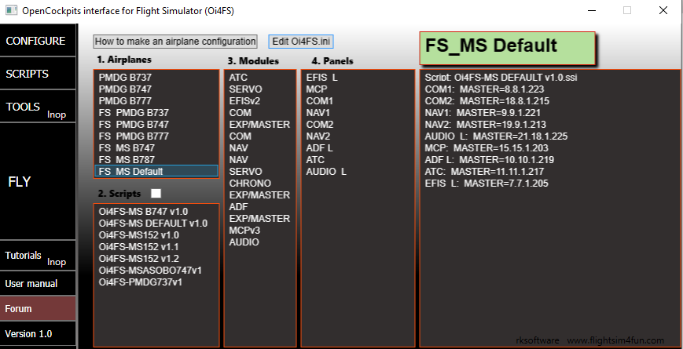683x349 pixels.
Task: Pick script Oi4FS-MSASOBO747v1
Action: coord(156,271)
